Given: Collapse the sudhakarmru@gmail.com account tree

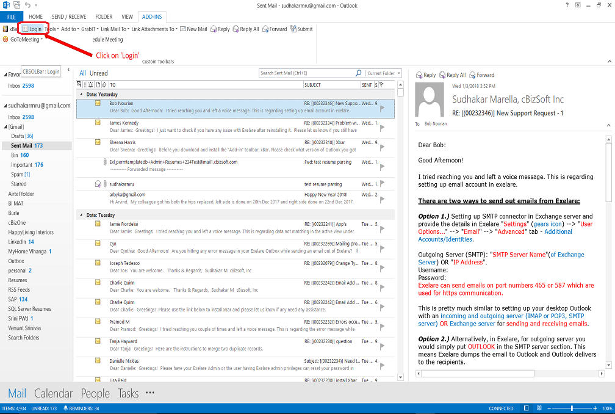Looking at the screenshot, I should 5,106.
